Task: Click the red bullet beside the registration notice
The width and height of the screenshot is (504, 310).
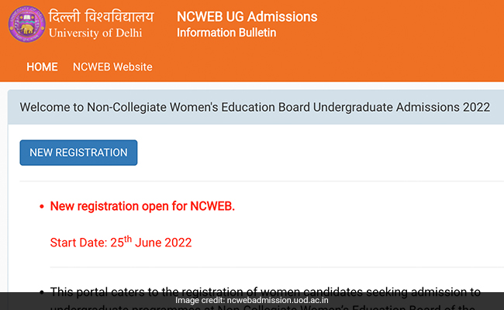Action: [40, 207]
